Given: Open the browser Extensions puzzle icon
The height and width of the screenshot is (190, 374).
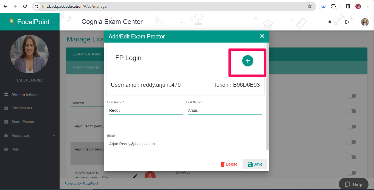Looking at the screenshot, I should pos(333,6).
